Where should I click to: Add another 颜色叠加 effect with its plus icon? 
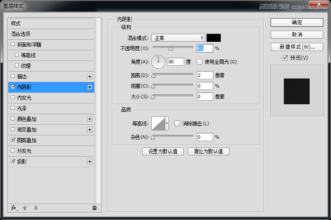pyautogui.click(x=90, y=119)
